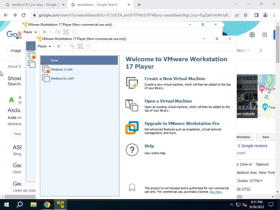Open Google apps grid icon
Image resolution: width=280 pixels, height=210 pixels.
265,35
